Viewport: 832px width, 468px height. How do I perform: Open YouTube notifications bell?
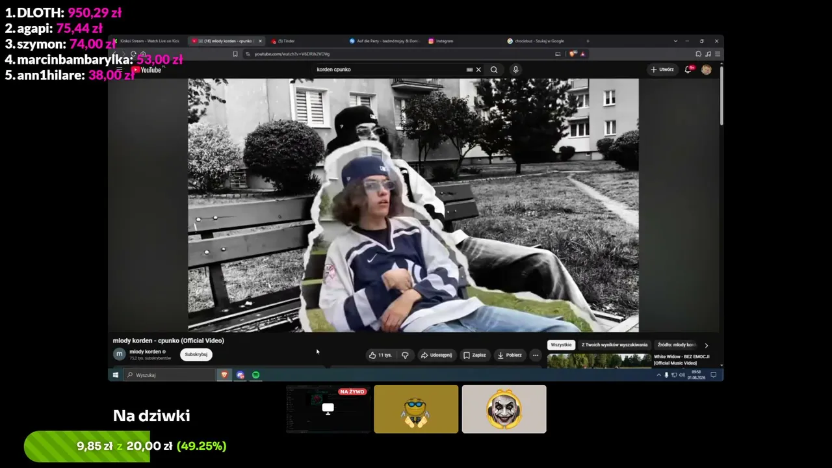tap(688, 70)
